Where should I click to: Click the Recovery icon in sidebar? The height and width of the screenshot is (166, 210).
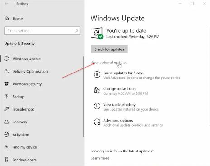pos(6,122)
